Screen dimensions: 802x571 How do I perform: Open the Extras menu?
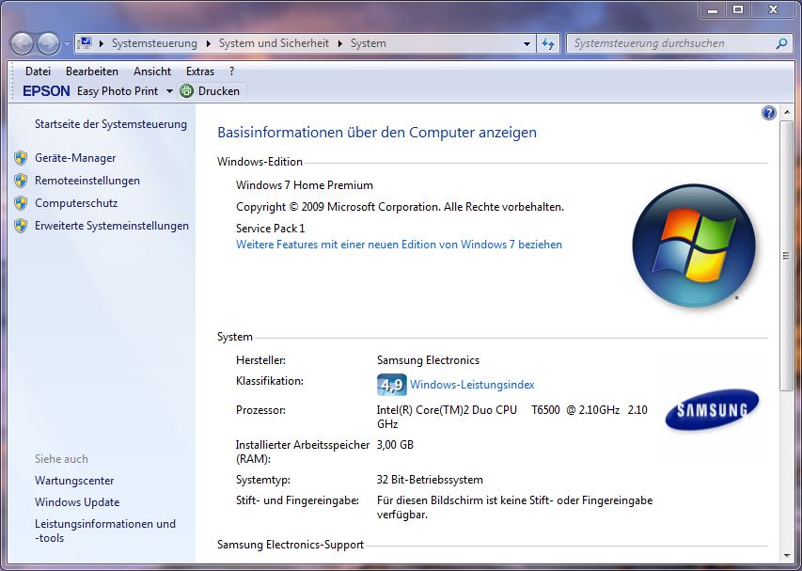tap(200, 71)
